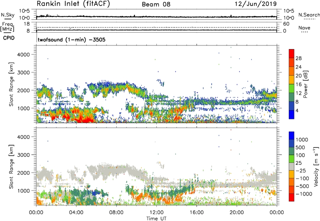Click the 'Beam 08' label

coord(156,4)
